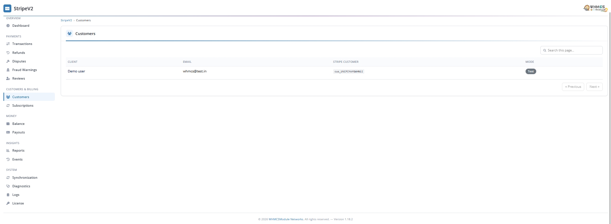The height and width of the screenshot is (224, 611).
Task: Click the search magnifier icon
Action: (x=544, y=50)
